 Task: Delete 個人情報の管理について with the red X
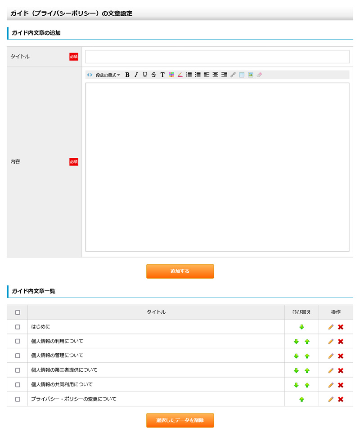point(341,356)
